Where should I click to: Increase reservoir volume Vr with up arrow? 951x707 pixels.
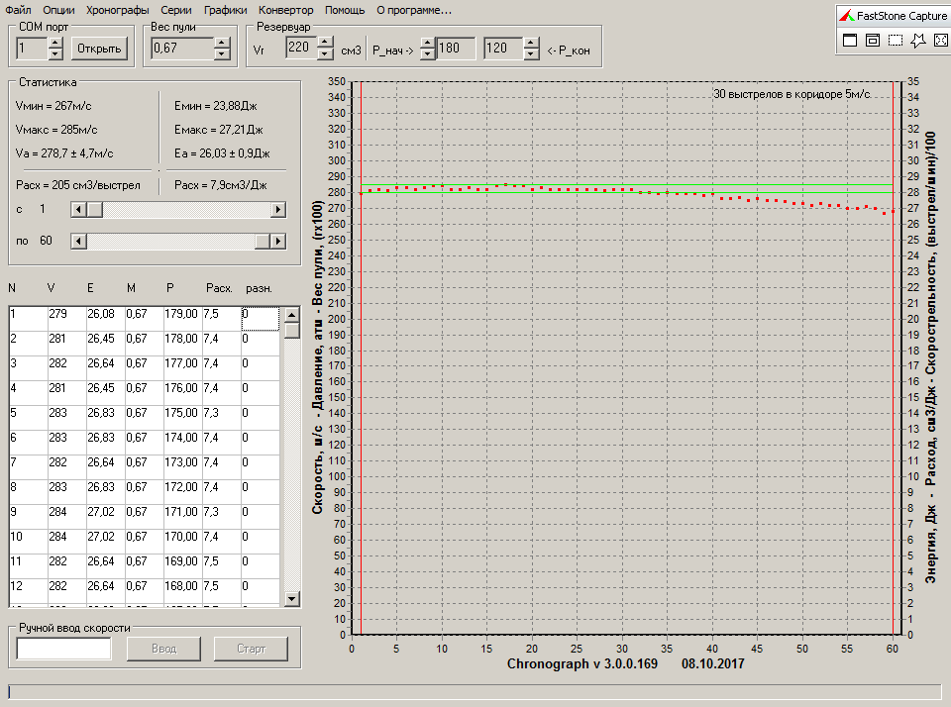[x=326, y=43]
